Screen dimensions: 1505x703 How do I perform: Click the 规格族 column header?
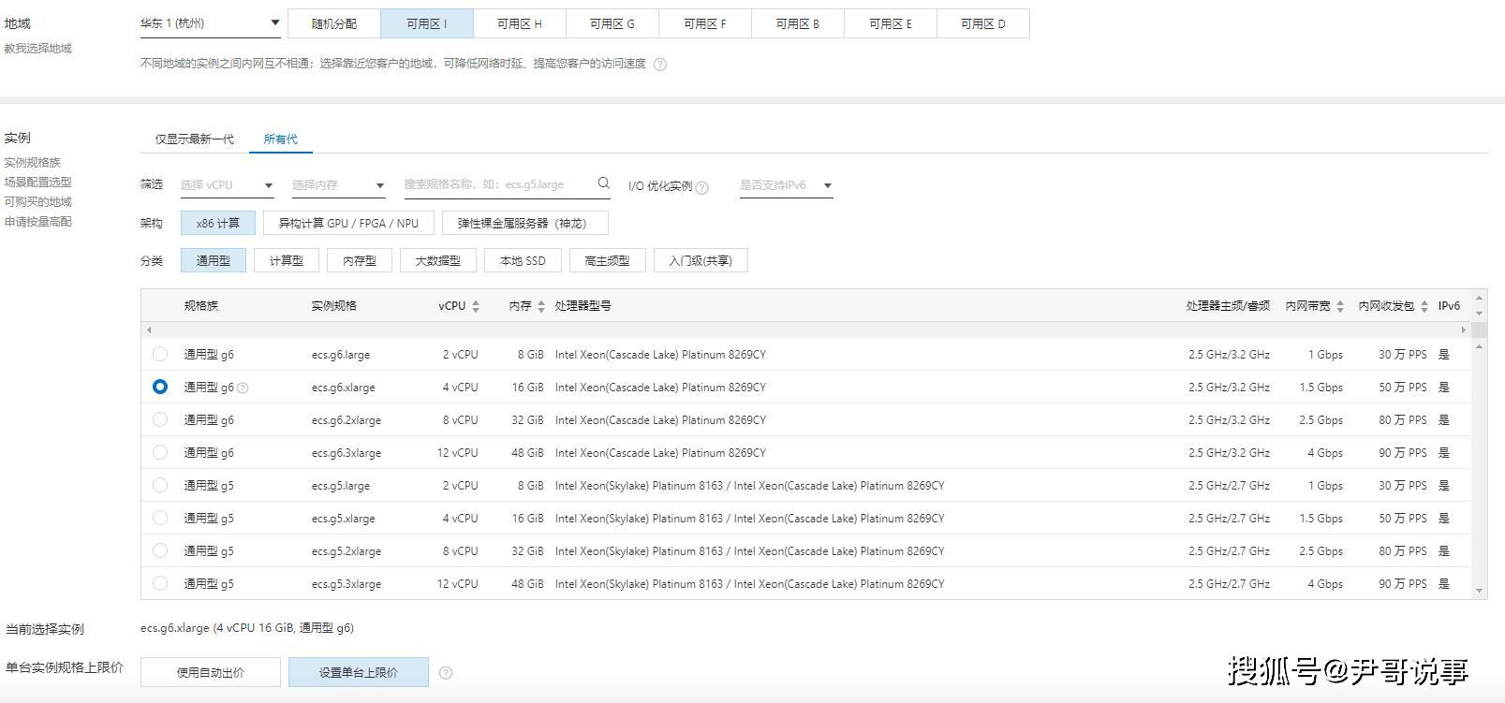pyautogui.click(x=201, y=306)
